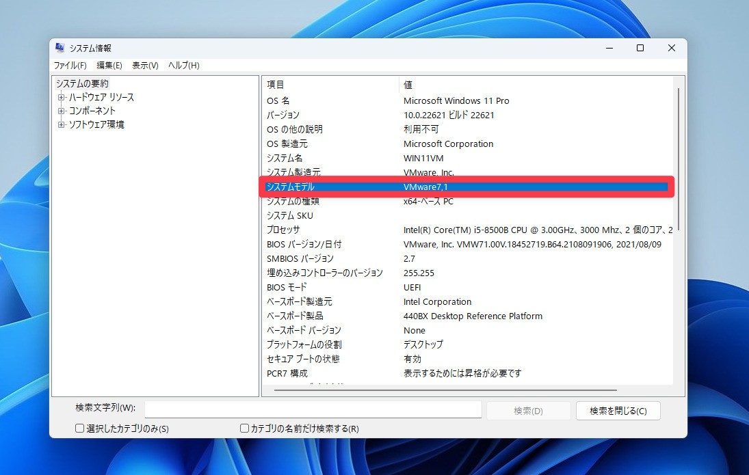Select the 埋め込みコントローラーのバージョン row
749x475 pixels.
click(x=468, y=273)
